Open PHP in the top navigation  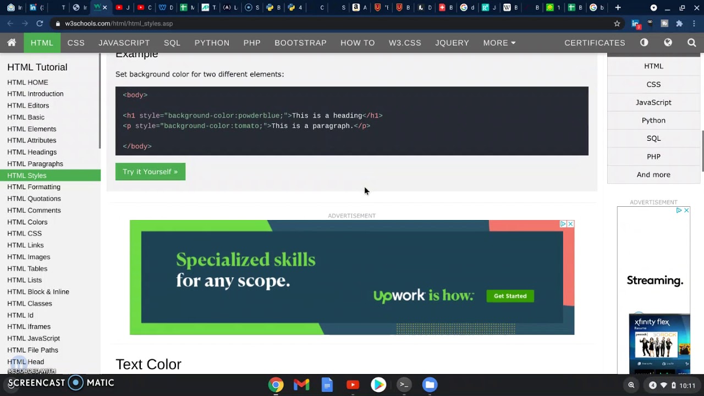tap(252, 42)
